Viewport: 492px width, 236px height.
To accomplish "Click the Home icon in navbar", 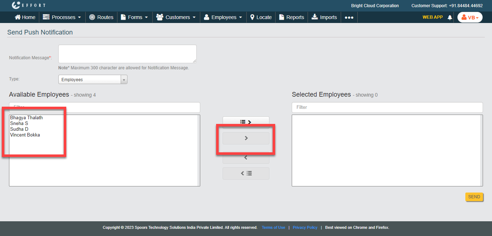I will (17, 17).
